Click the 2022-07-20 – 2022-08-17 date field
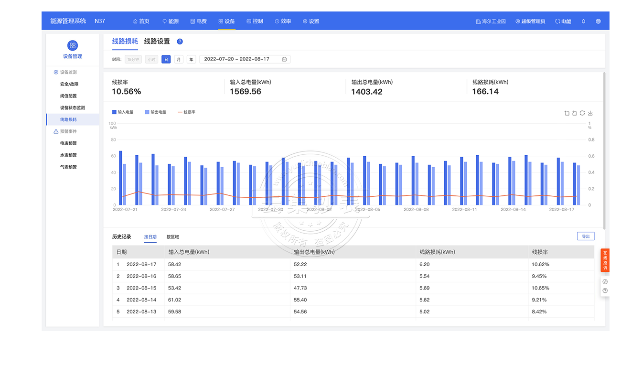Image resolution: width=621 pixels, height=365 pixels. click(236, 59)
